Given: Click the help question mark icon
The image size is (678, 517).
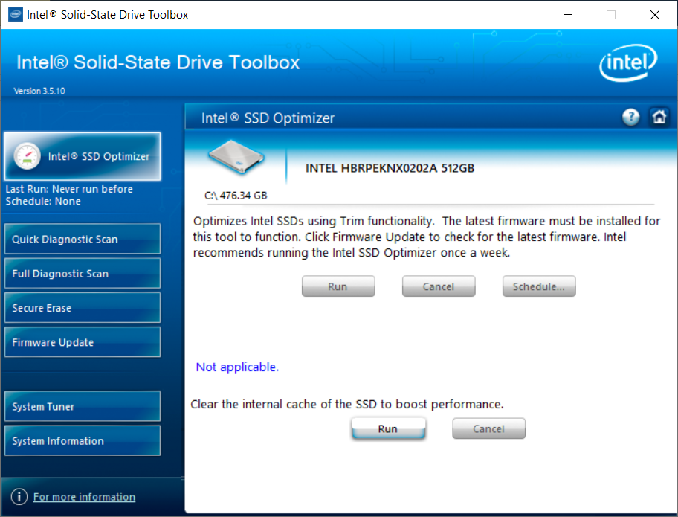Looking at the screenshot, I should coord(631,117).
